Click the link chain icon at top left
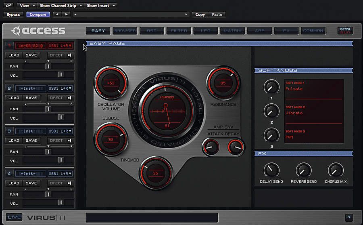The height and width of the screenshot is (225, 363). coord(8,5)
